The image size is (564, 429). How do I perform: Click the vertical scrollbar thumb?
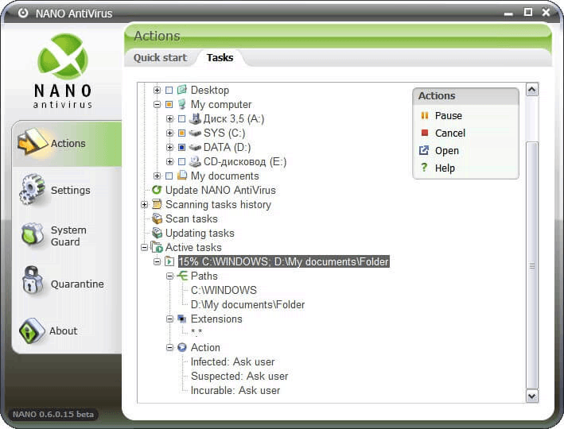[532, 265]
